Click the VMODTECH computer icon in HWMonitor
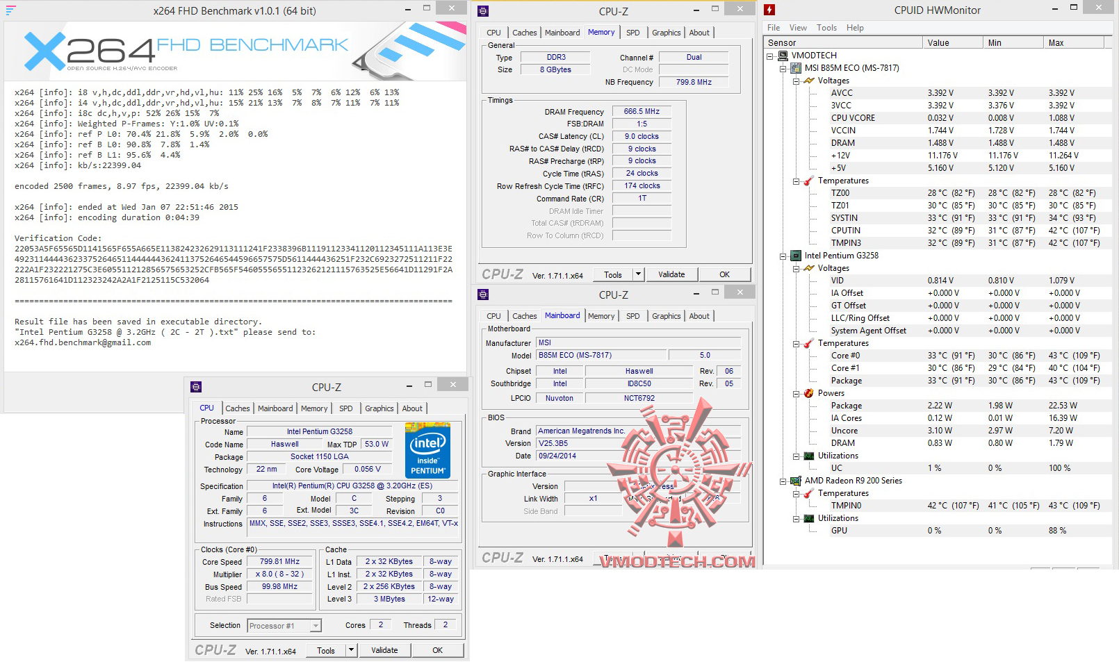 (x=783, y=56)
